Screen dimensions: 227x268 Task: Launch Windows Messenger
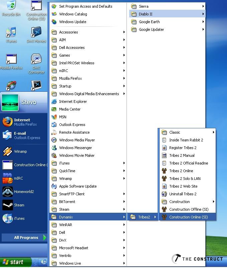(x=88, y=148)
